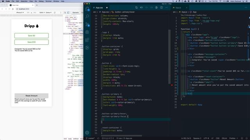
Task: Click Spotlight search icon in macOS menu bar
Action: [173, 1]
